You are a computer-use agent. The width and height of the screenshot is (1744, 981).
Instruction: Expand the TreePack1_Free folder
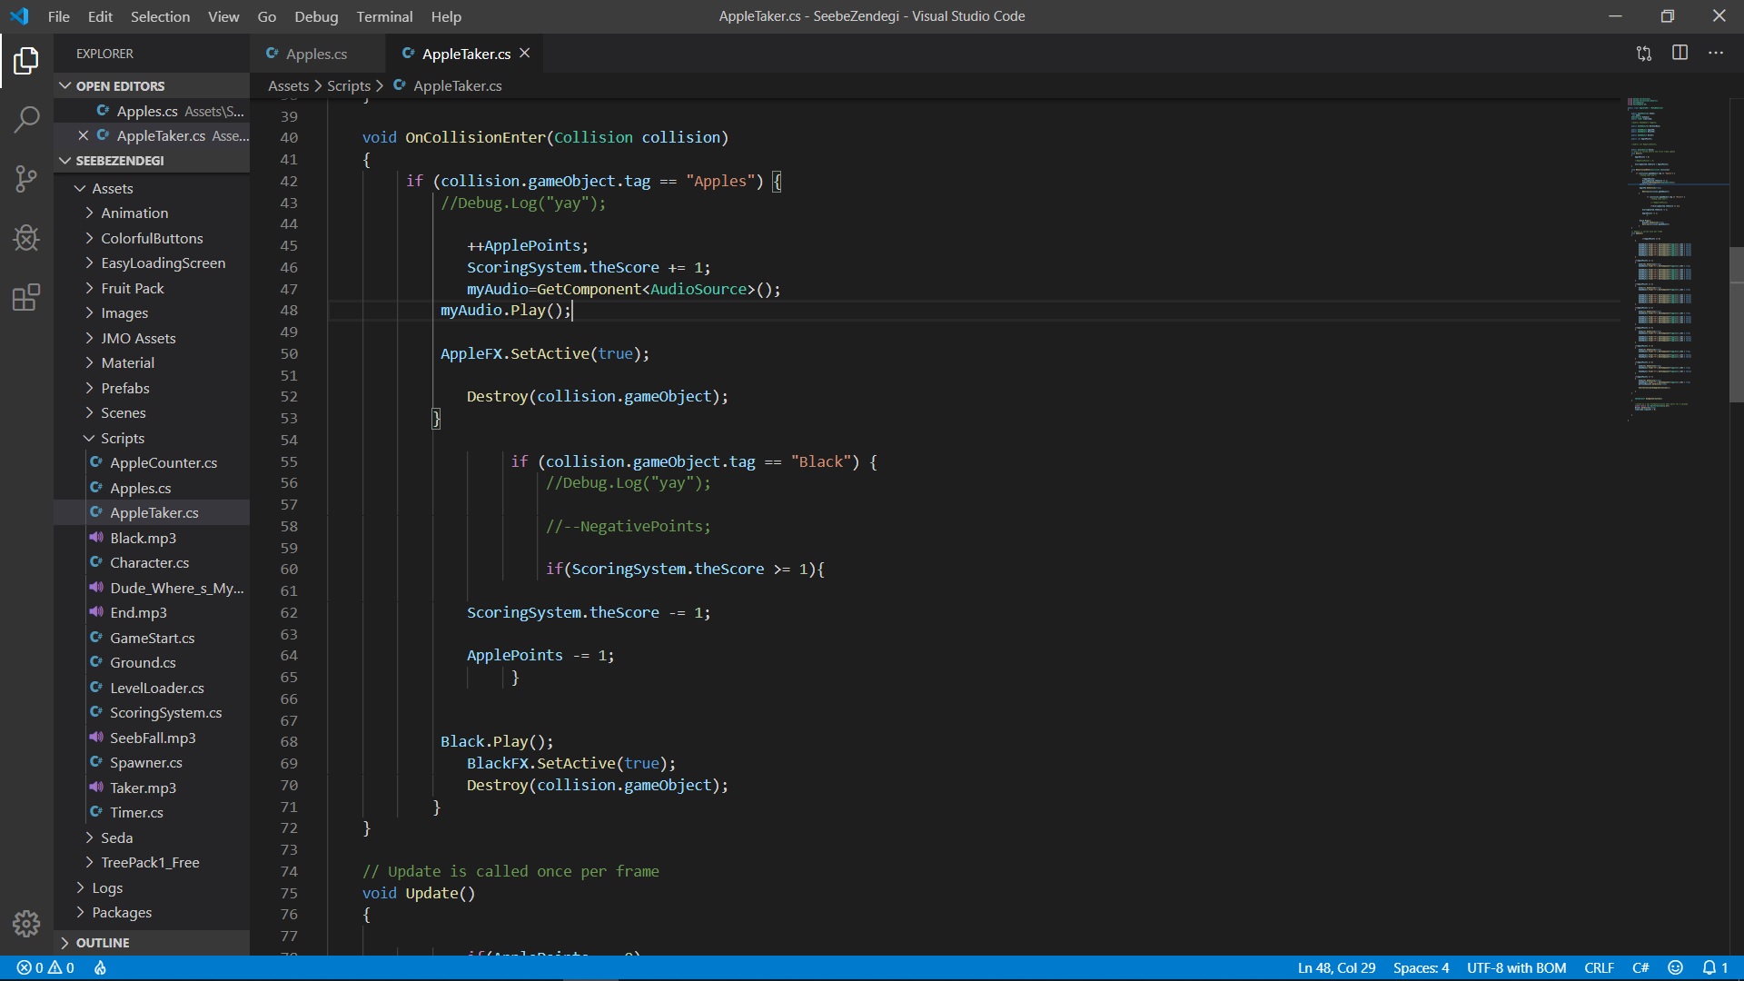150,862
